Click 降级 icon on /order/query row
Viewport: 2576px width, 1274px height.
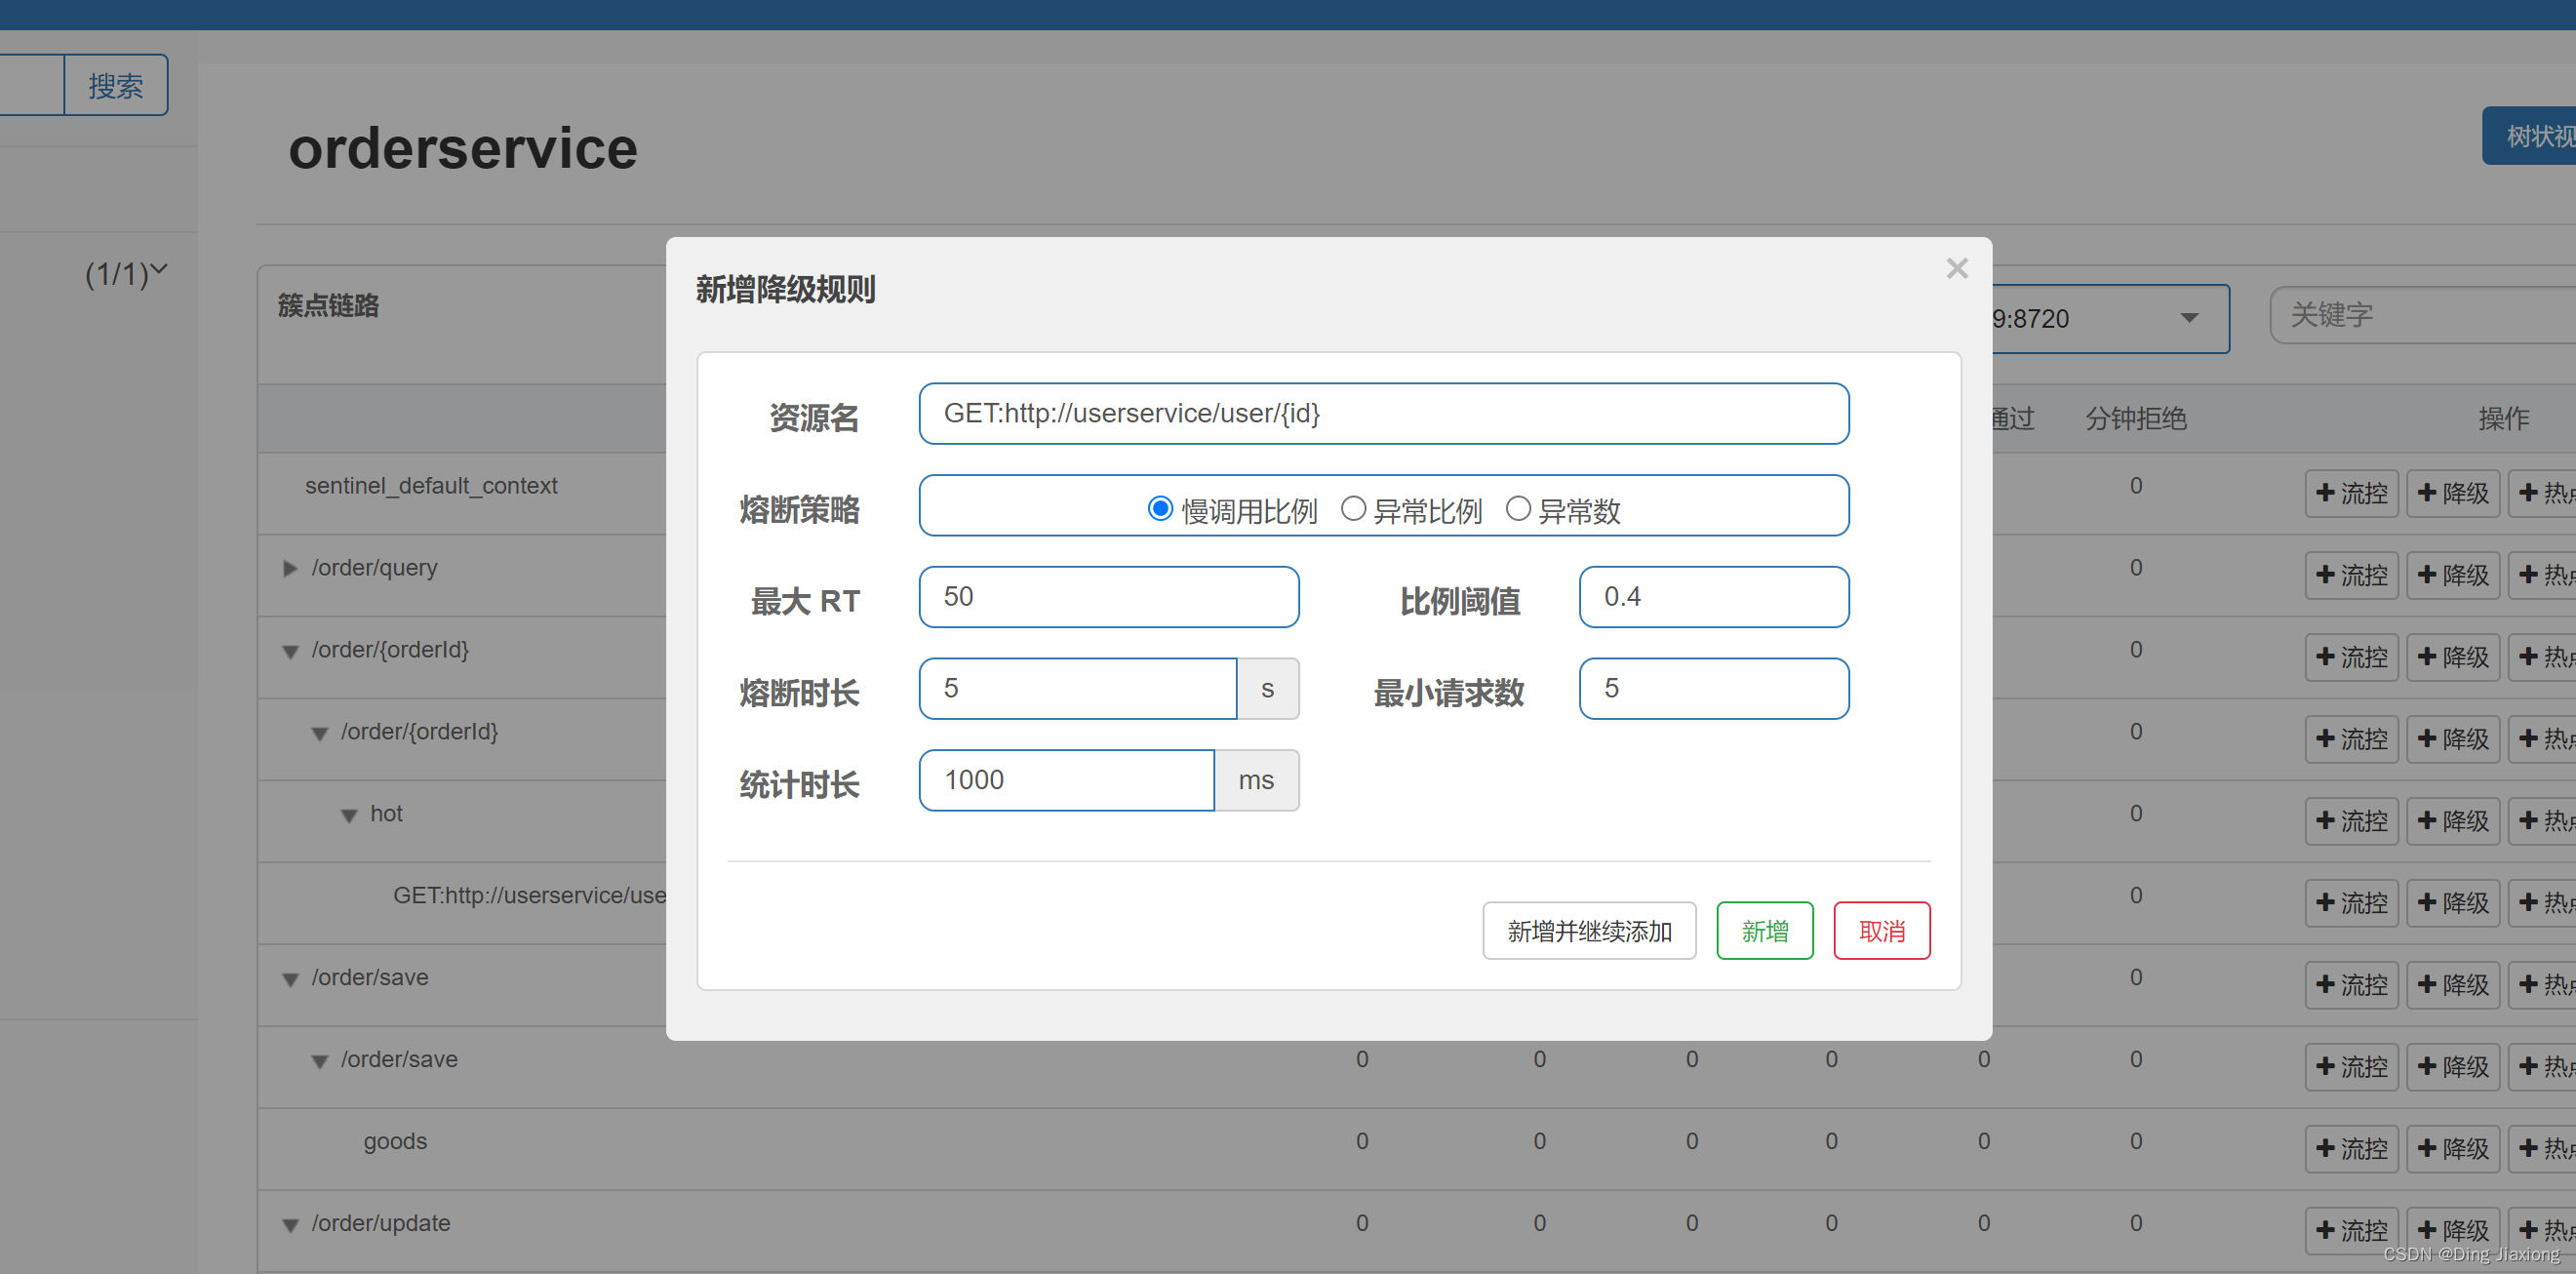(2453, 575)
